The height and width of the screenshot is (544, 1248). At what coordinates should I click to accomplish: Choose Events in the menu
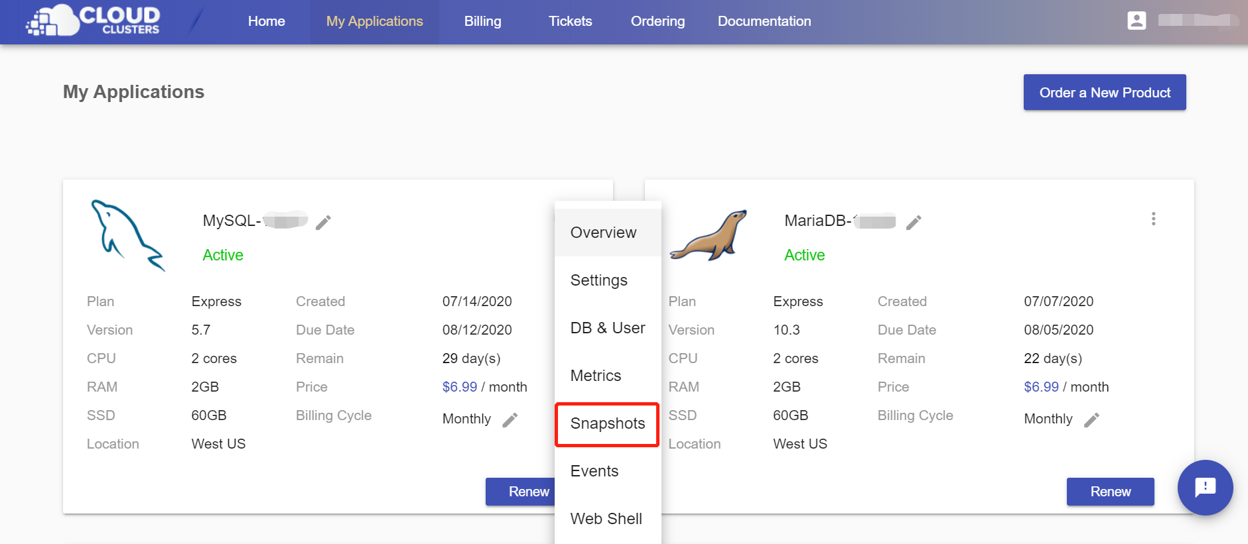click(608, 471)
